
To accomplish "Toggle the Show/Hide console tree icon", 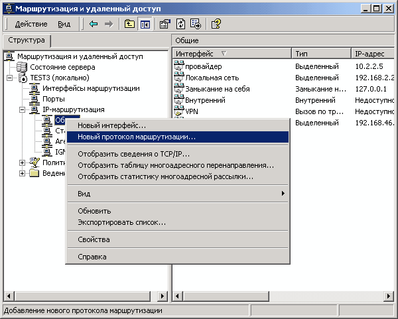I will coord(144,24).
